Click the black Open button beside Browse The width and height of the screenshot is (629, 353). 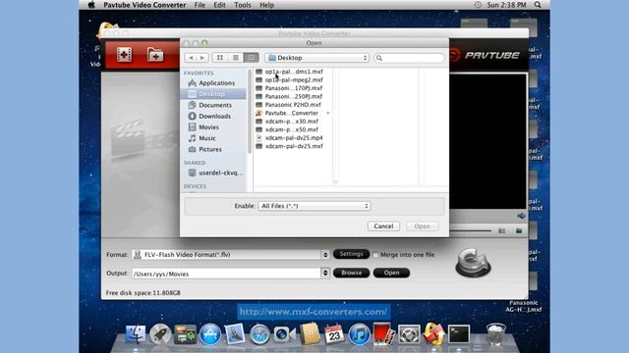coord(391,273)
